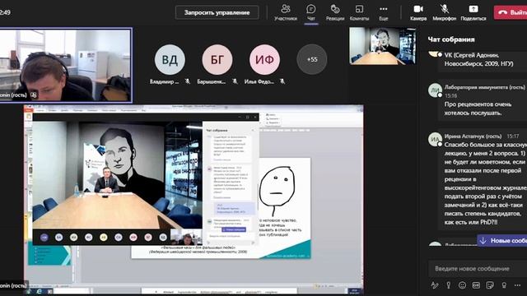
Task: Open the praise badge icon in compose bar
Action: (504, 285)
